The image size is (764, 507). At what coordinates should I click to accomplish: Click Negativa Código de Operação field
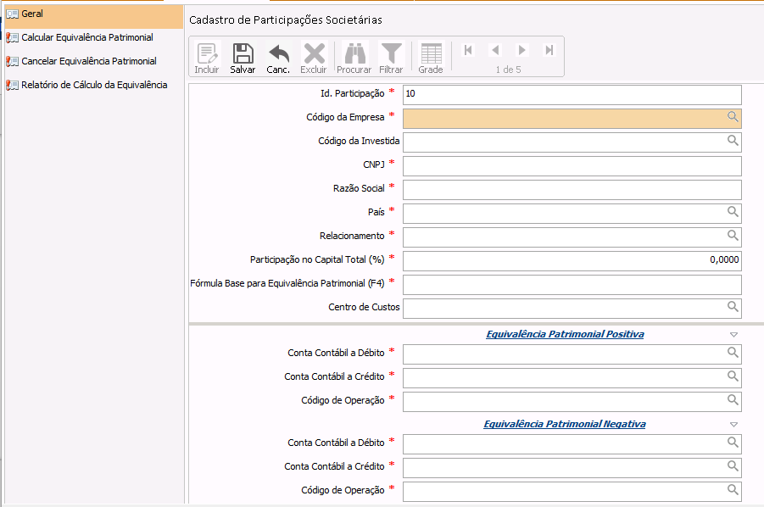click(x=572, y=492)
